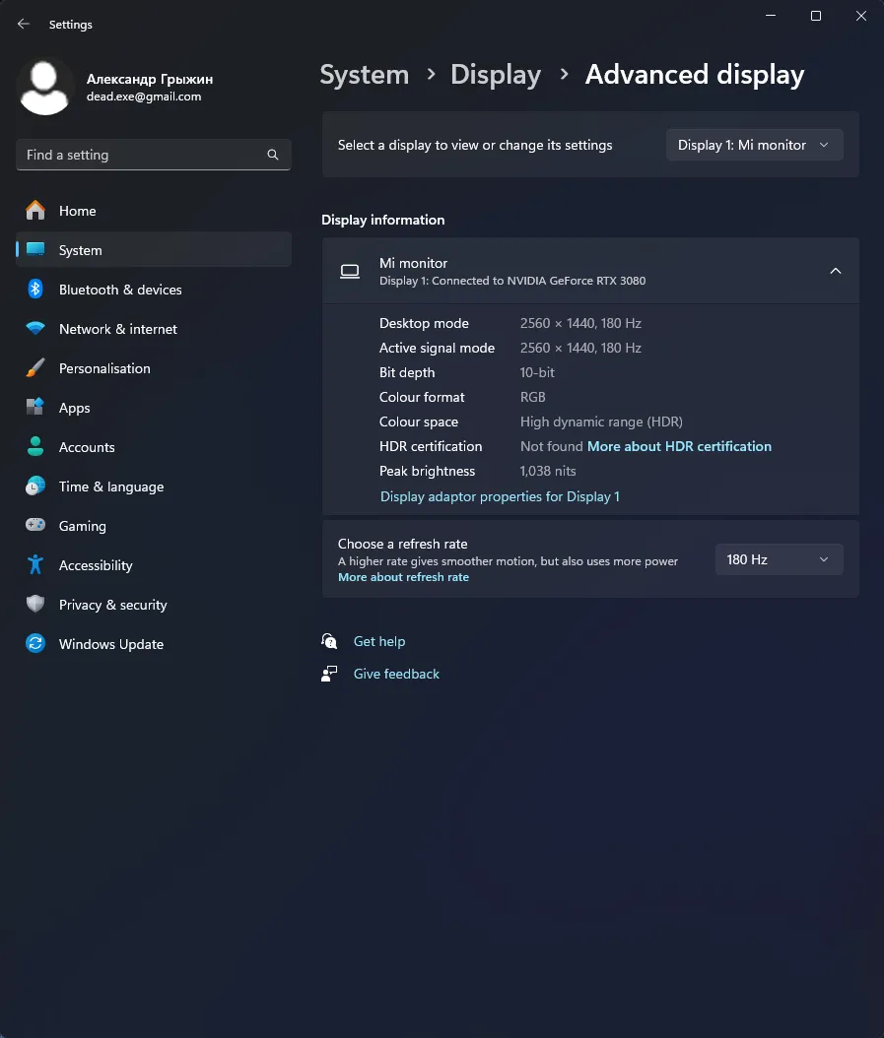Click the Gaming controller icon
The height and width of the screenshot is (1038, 884).
[35, 526]
